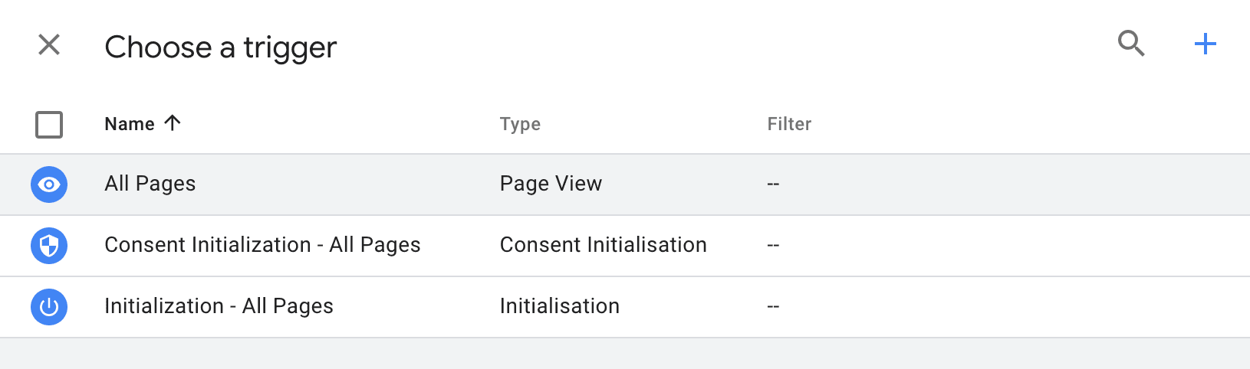Click the ascending sort arrow next to Name
The width and height of the screenshot is (1250, 369).
pos(173,123)
